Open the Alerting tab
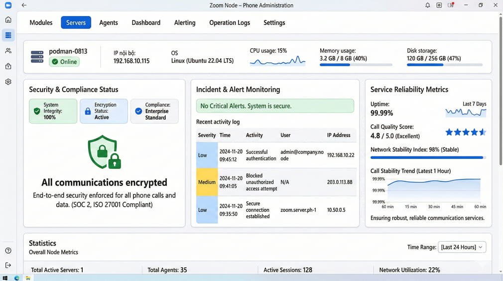This screenshot has width=503, height=281. (x=185, y=22)
